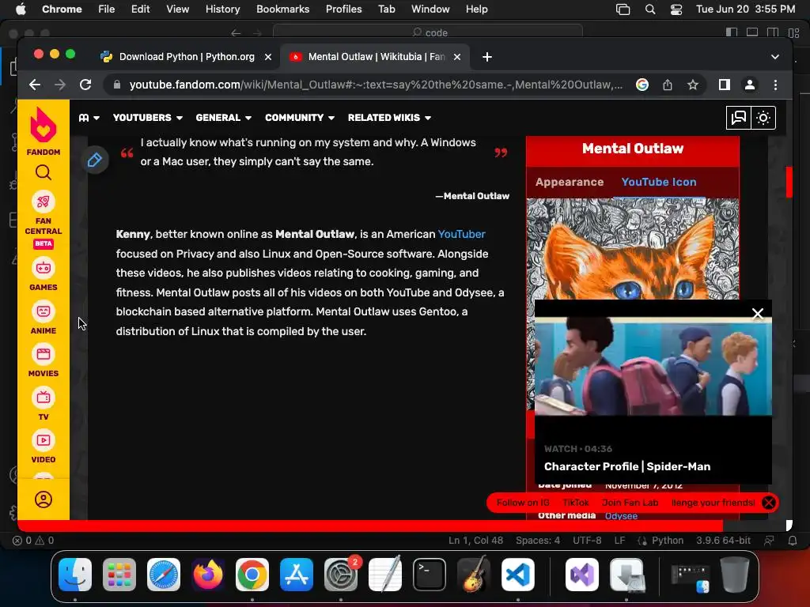Click Join Fan Lab in banner

pyautogui.click(x=630, y=502)
